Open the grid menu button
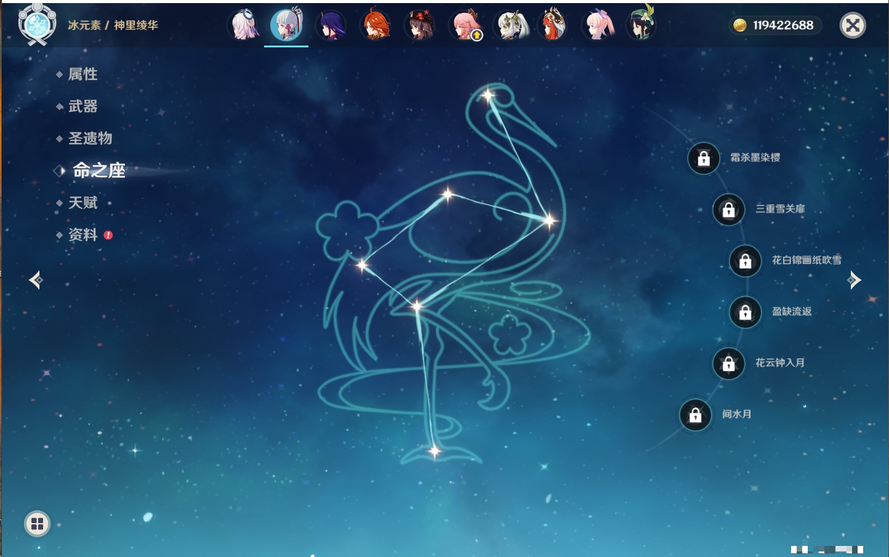 (37, 524)
